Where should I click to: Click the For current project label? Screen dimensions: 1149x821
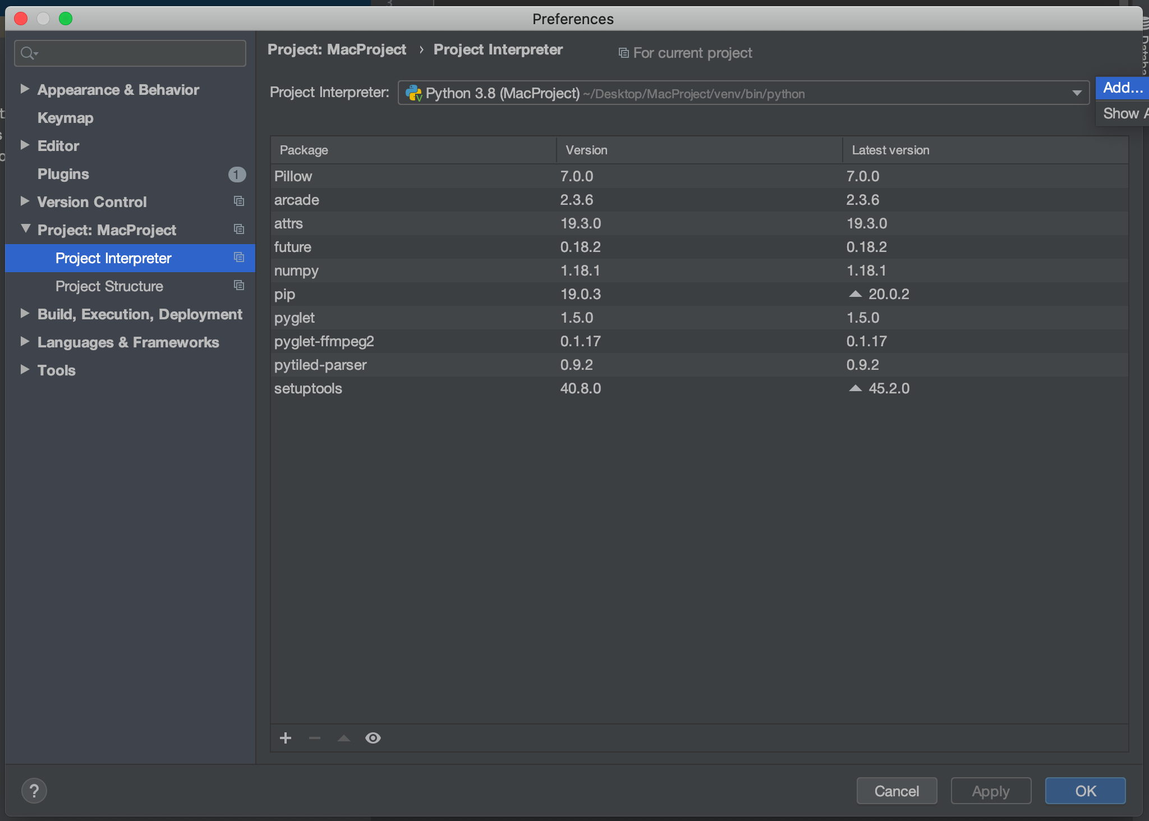(x=693, y=53)
